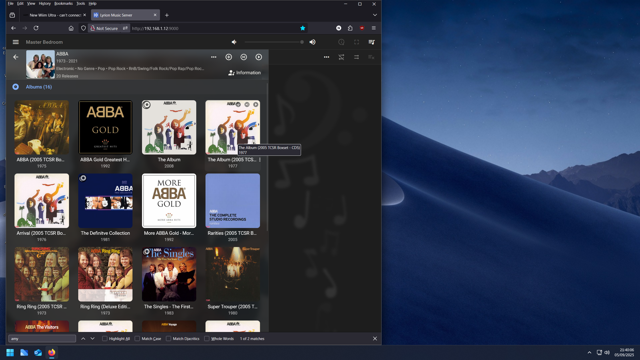Play all ABBA albums now
The height and width of the screenshot is (360, 640).
(x=259, y=57)
